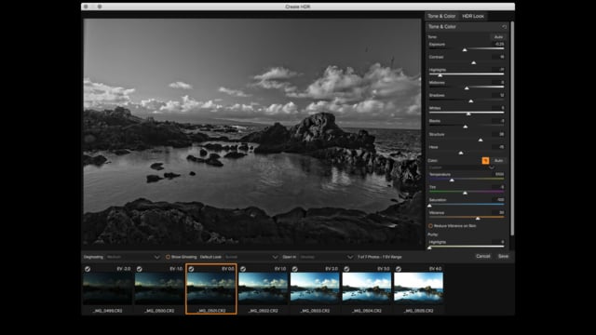The height and width of the screenshot is (335, 596).
Task: Open the Deghosting level dropdown
Action: coord(132,257)
